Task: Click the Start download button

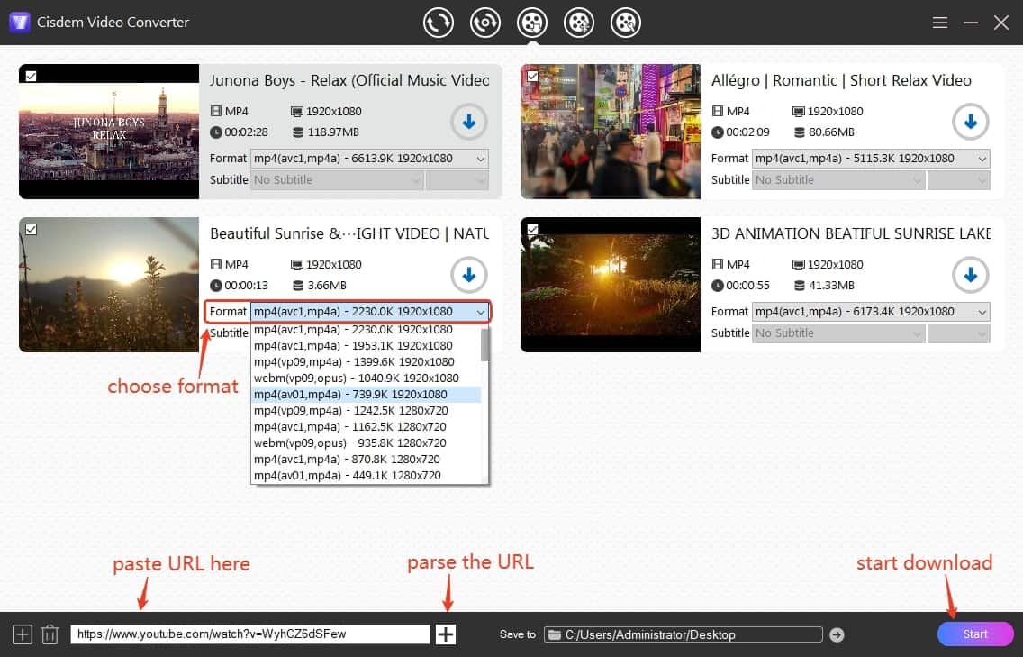Action: [x=975, y=634]
